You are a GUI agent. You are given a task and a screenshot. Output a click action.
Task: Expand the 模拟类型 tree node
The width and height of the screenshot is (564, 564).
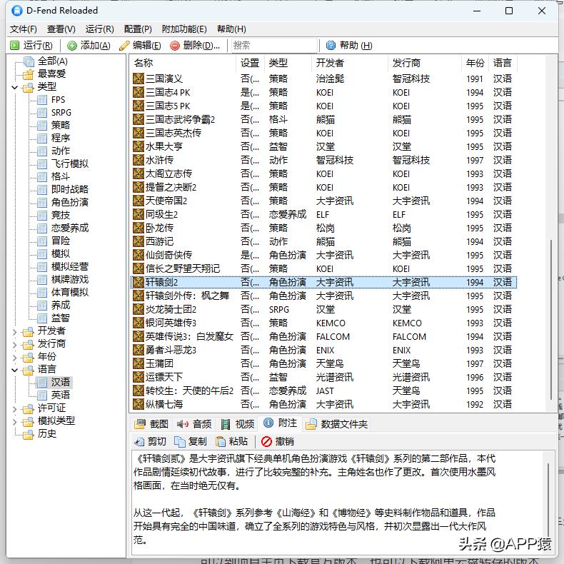pos(15,421)
